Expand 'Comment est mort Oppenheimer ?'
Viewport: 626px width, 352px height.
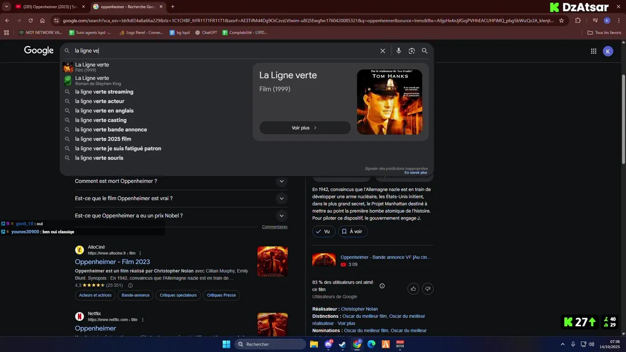click(180, 181)
